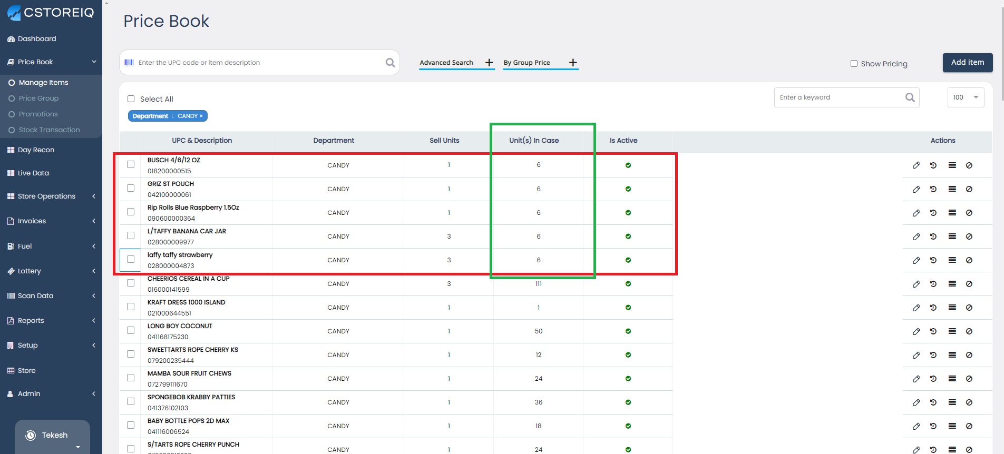Click the plus icon next to Advanced Search
Viewport: 1004px width, 454px height.
(x=489, y=63)
